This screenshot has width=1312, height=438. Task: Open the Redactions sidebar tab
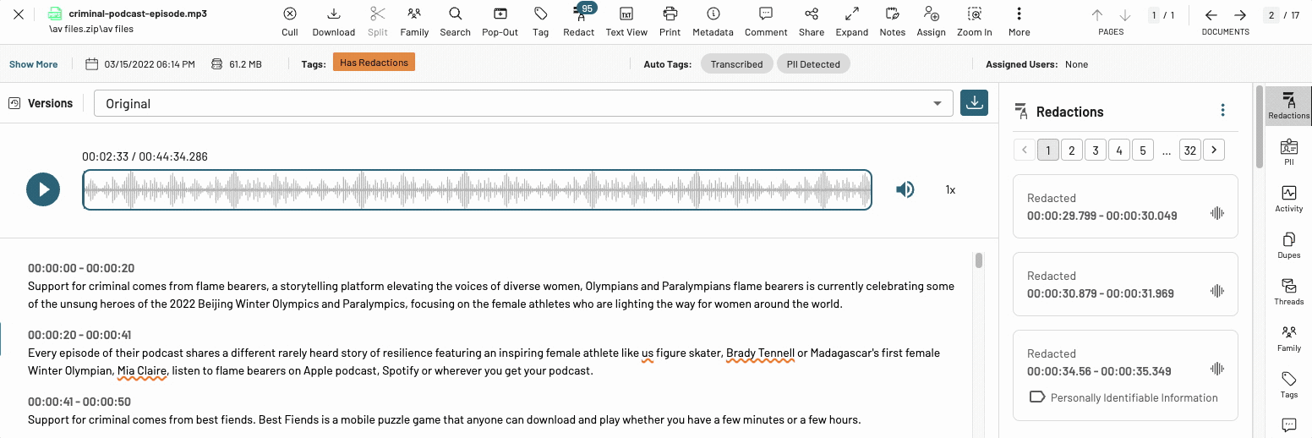[1288, 106]
